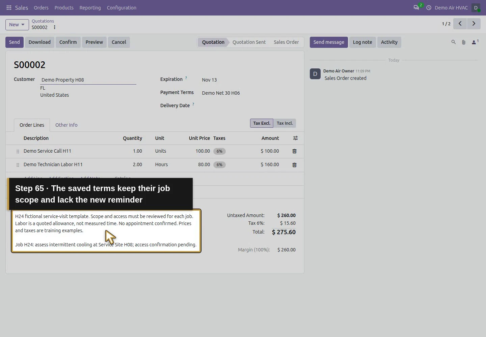The height and width of the screenshot is (337, 486).
Task: Open the conversations icon with badge 2
Action: coord(416,7)
